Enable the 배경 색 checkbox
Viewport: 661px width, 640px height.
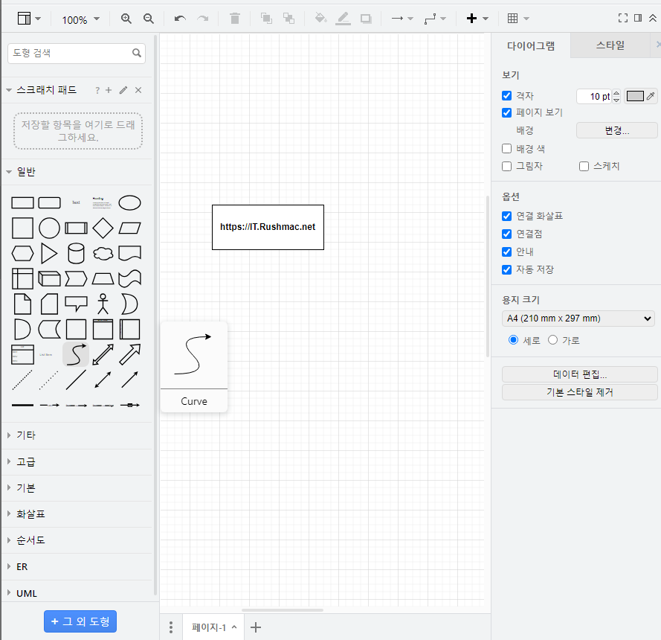(506, 149)
